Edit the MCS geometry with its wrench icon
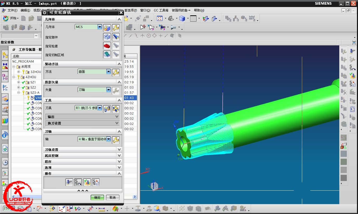Screen dimensions: 358x214 tap(116, 28)
